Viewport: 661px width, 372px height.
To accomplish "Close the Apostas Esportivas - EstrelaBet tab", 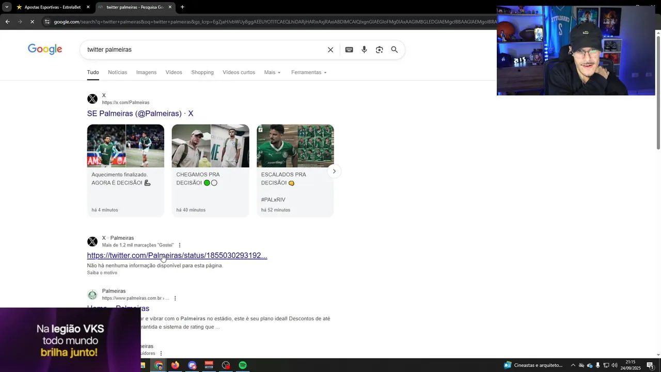I will (x=88, y=7).
